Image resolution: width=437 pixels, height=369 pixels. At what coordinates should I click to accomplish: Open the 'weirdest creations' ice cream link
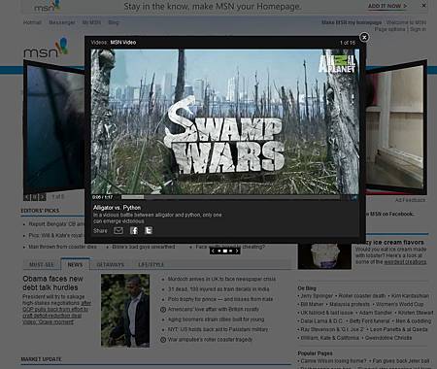[x=405, y=262]
